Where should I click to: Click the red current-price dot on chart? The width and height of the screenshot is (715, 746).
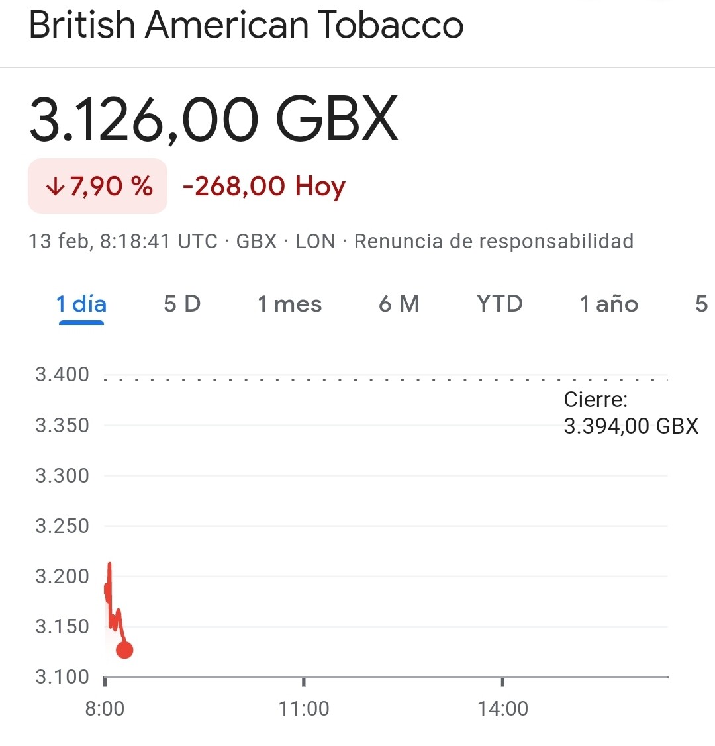pyautogui.click(x=124, y=650)
